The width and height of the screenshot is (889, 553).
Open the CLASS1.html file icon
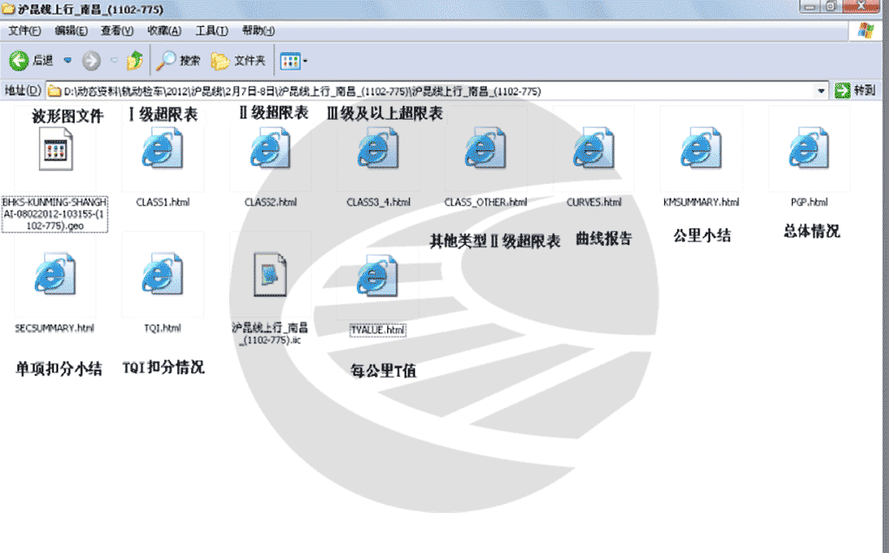[162, 148]
